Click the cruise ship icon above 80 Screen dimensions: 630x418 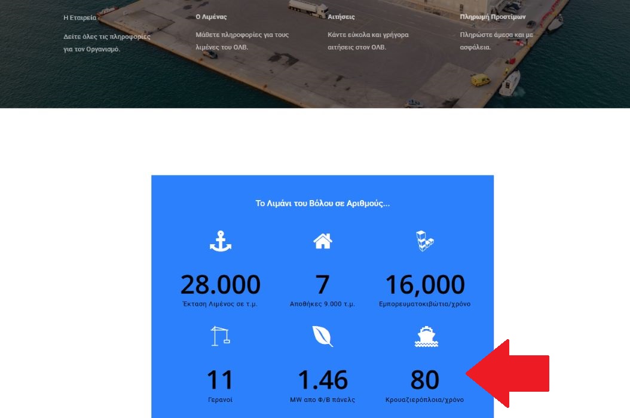(x=426, y=336)
